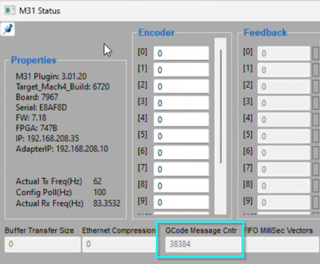Click Encoder [3] value field
This screenshot has width=320, height=264.
tap(181, 103)
